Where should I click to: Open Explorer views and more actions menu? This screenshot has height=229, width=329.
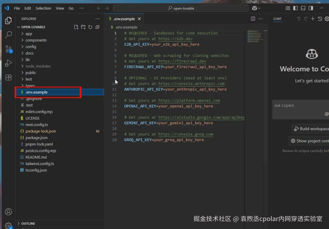coord(97,19)
